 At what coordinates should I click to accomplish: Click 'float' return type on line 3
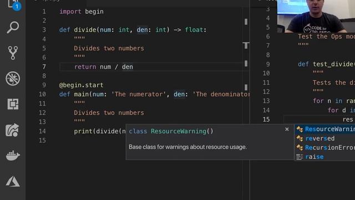click(x=194, y=30)
